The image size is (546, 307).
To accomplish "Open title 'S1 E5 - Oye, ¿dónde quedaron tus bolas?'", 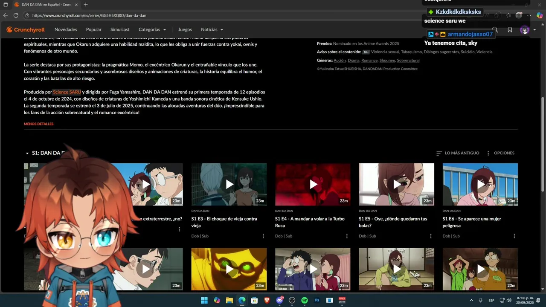I will point(393,222).
